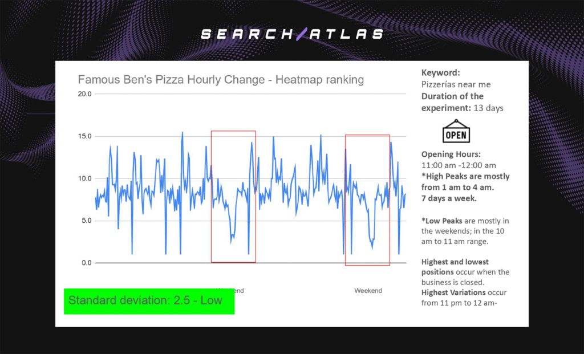Click the 'business is closed.' line
584x354 pixels.
point(452,283)
